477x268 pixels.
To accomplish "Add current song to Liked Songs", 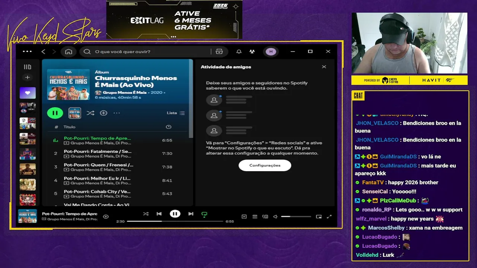I will [106, 216].
